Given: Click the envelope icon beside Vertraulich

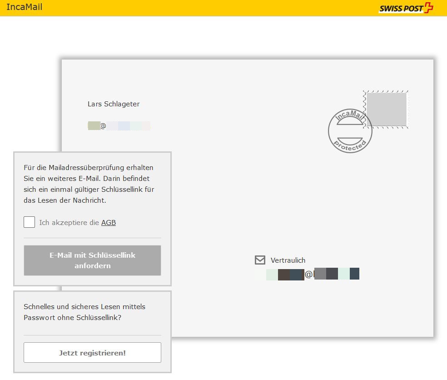Looking at the screenshot, I should tap(260, 260).
